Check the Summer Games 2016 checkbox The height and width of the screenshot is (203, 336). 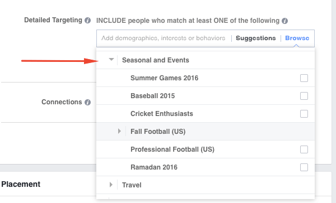(x=304, y=78)
